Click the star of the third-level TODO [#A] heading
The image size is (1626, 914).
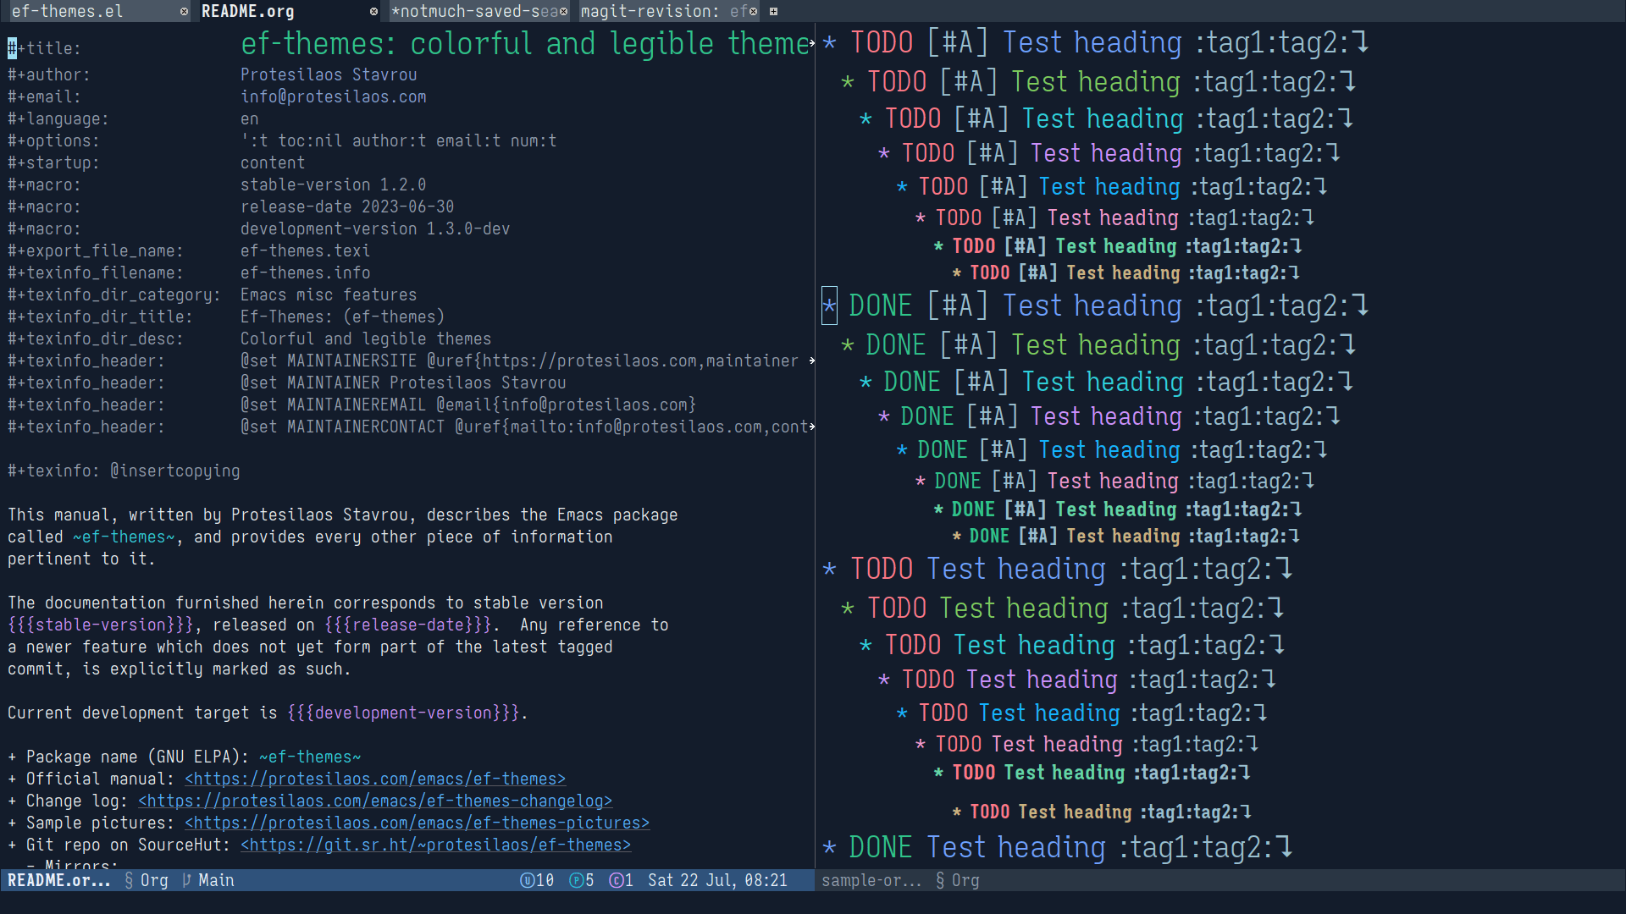(x=866, y=119)
